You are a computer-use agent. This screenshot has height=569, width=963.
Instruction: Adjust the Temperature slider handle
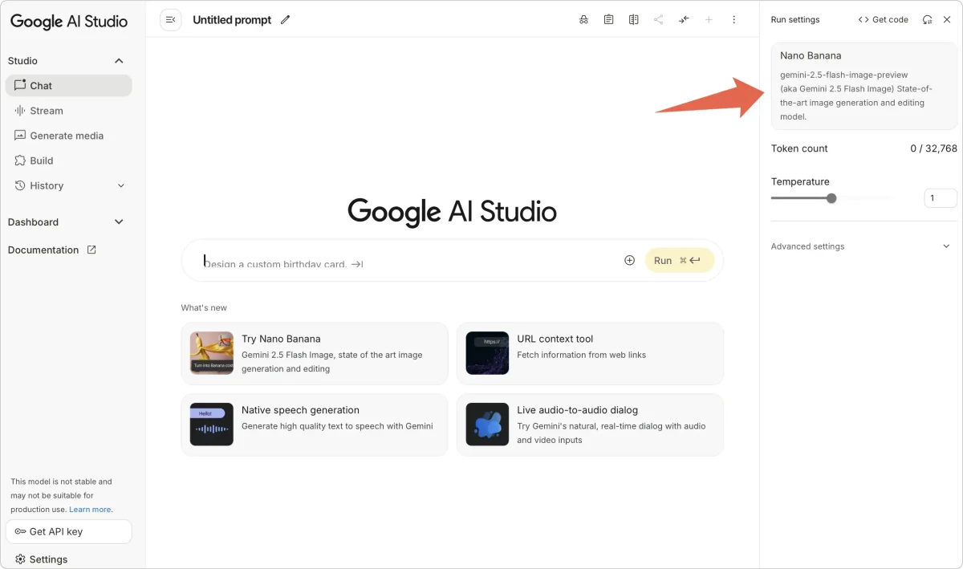tap(831, 198)
